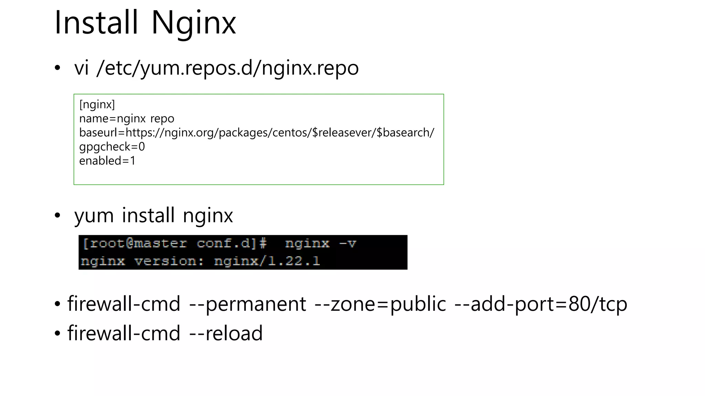
Task: Click the enabled=1 line
Action: pyautogui.click(x=107, y=161)
